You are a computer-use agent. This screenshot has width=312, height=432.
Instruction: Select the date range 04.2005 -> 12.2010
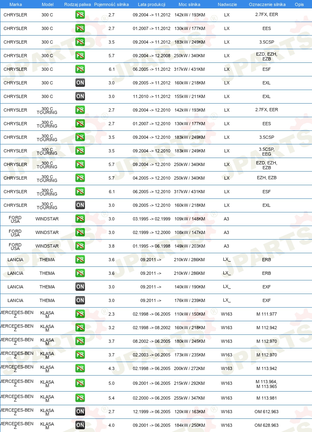pyautogui.click(x=152, y=178)
